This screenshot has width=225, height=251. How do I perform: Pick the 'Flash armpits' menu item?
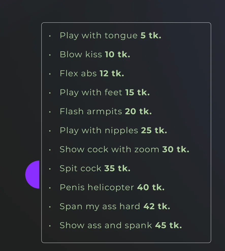[106, 112]
